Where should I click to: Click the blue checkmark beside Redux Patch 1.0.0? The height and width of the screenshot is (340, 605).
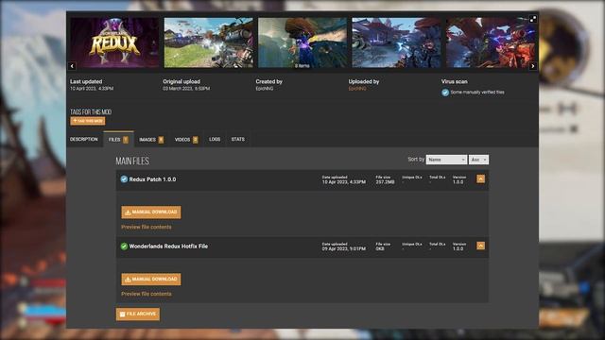(124, 179)
